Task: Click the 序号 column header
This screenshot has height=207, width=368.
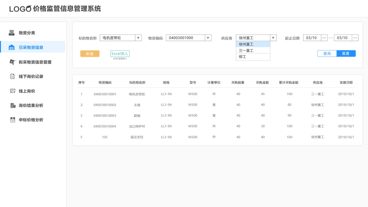Action: (x=81, y=82)
